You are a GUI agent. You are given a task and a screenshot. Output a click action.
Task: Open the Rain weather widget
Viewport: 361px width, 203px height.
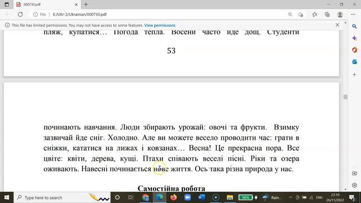pyautogui.click(x=272, y=197)
